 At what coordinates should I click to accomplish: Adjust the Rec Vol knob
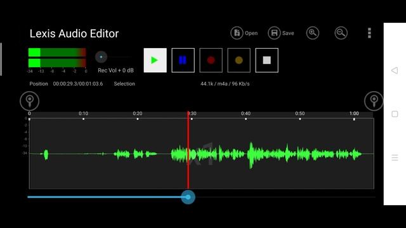101,57
